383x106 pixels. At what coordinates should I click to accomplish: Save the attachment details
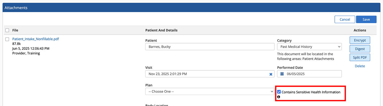click(366, 20)
